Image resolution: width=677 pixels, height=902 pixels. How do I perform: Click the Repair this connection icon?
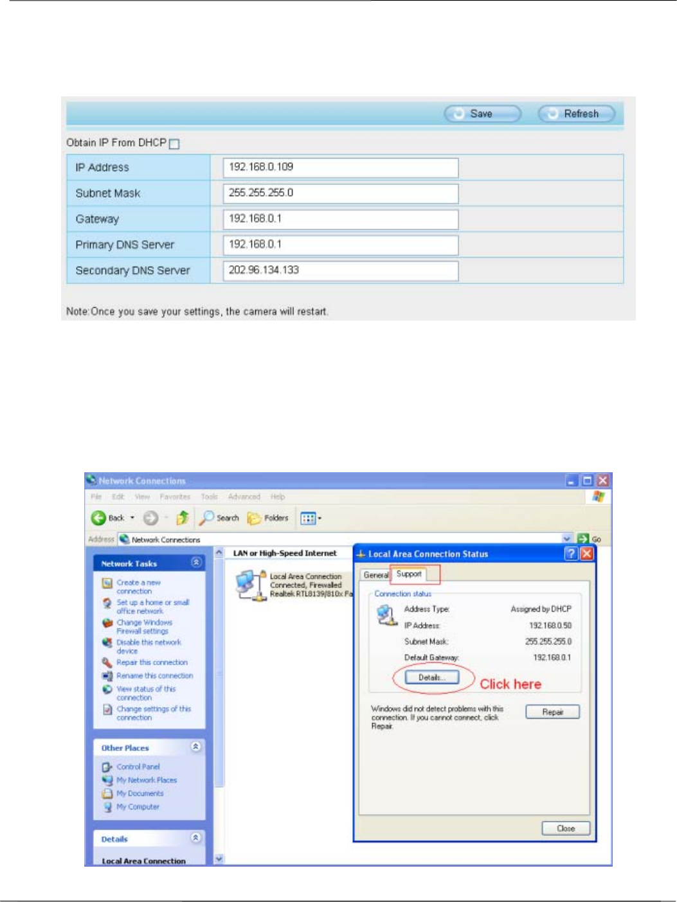pyautogui.click(x=107, y=662)
